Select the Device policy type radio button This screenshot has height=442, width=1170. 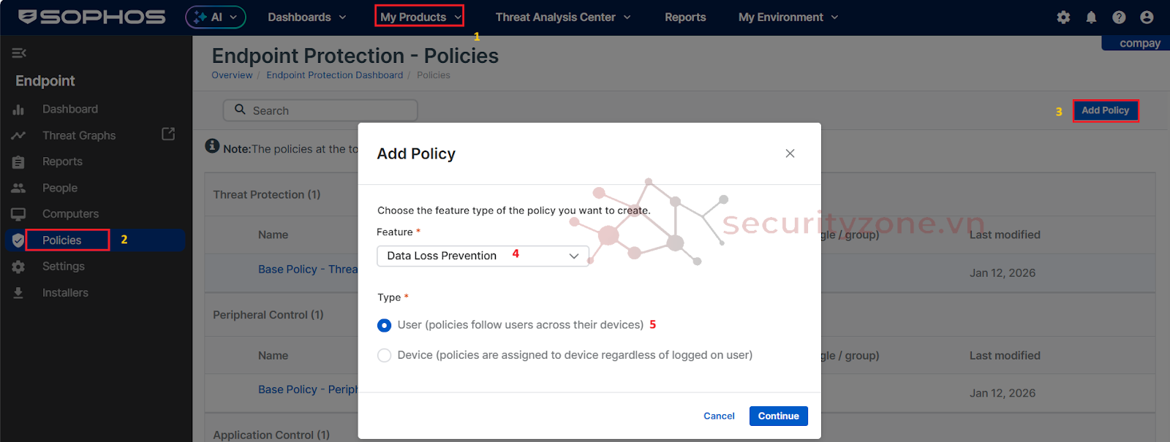384,356
